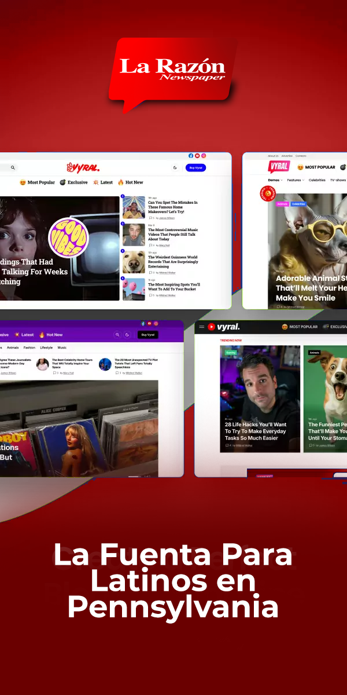Open 'Weirdest Guinness World Records' article title
The width and height of the screenshot is (347, 695).
pyautogui.click(x=173, y=262)
